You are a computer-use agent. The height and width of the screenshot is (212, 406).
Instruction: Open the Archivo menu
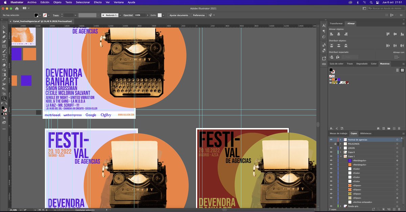(32, 2)
